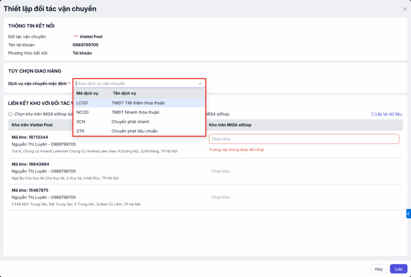Viewport: 411px width, 277px height.
Task: Click the refresh icon for reloading data
Action: (372, 114)
